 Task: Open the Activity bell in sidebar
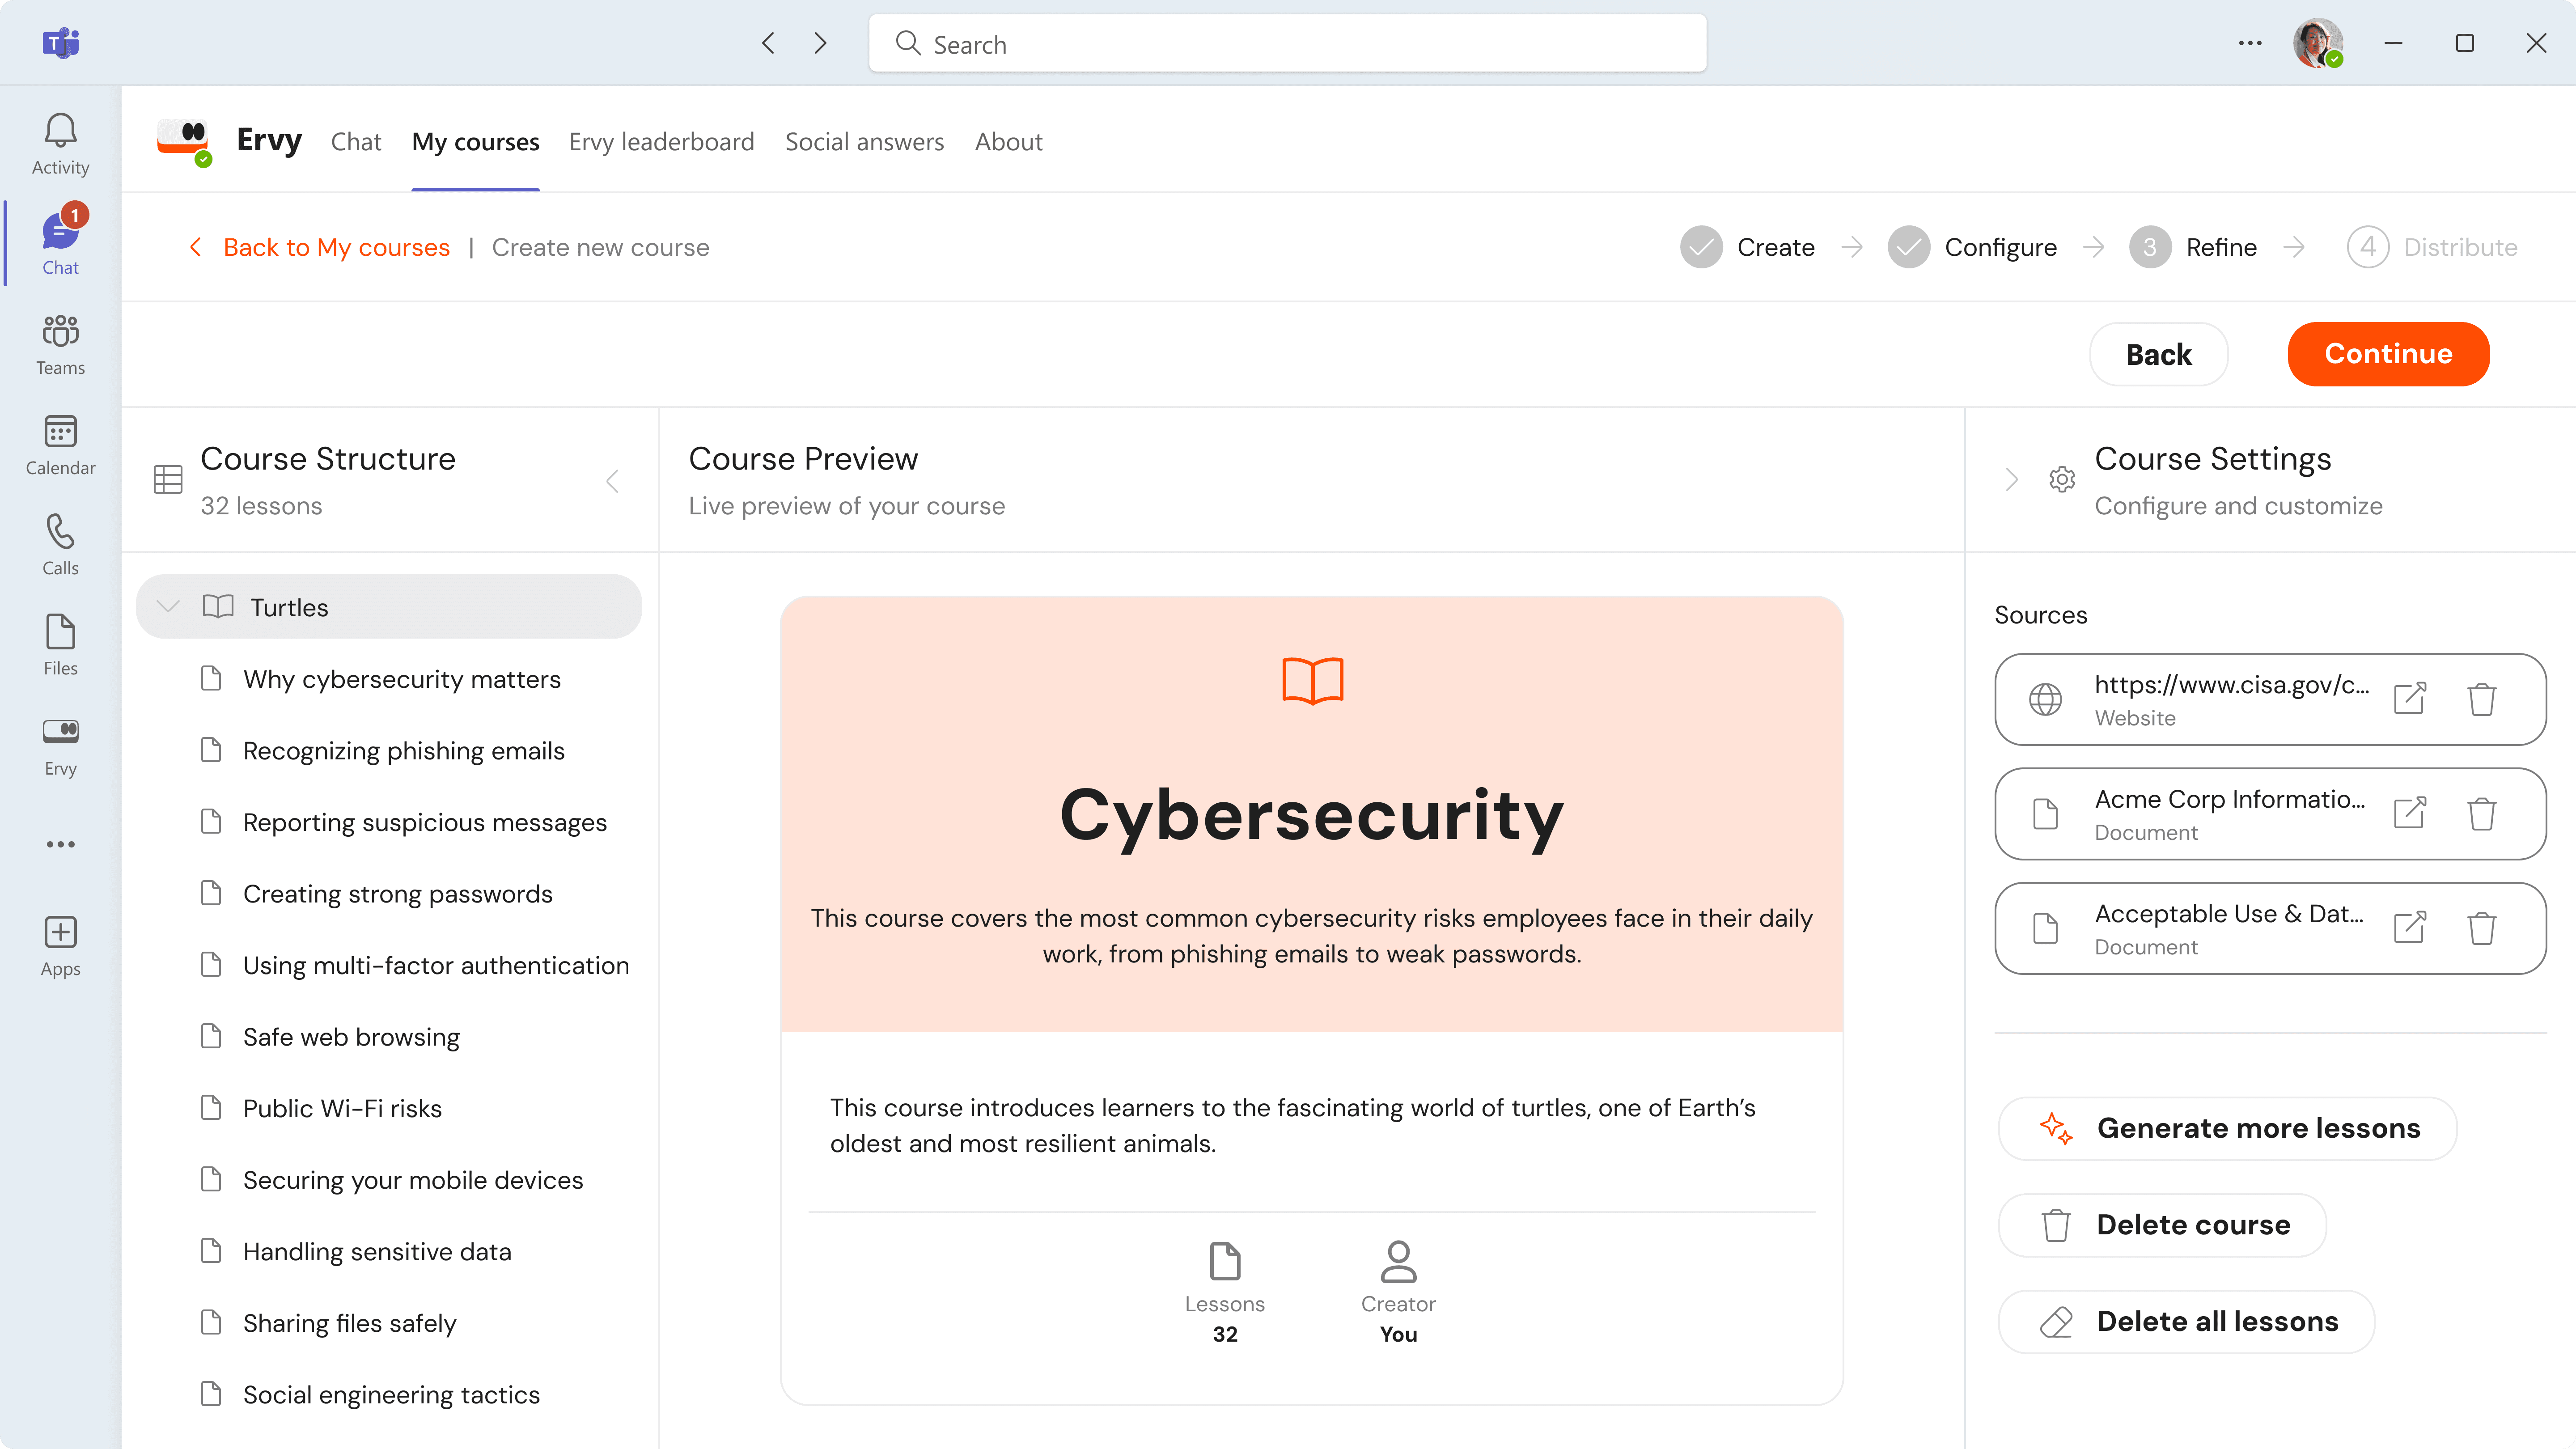point(60,143)
